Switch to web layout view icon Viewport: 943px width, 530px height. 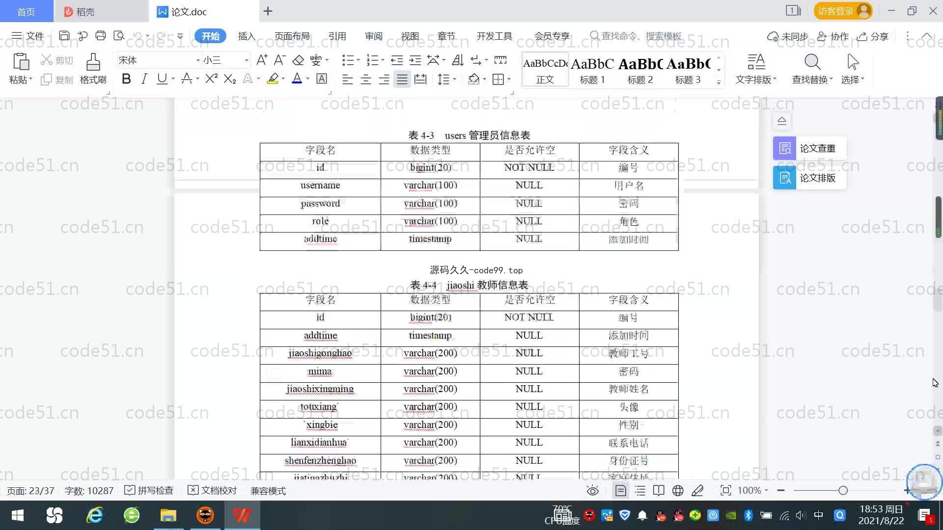click(x=678, y=490)
